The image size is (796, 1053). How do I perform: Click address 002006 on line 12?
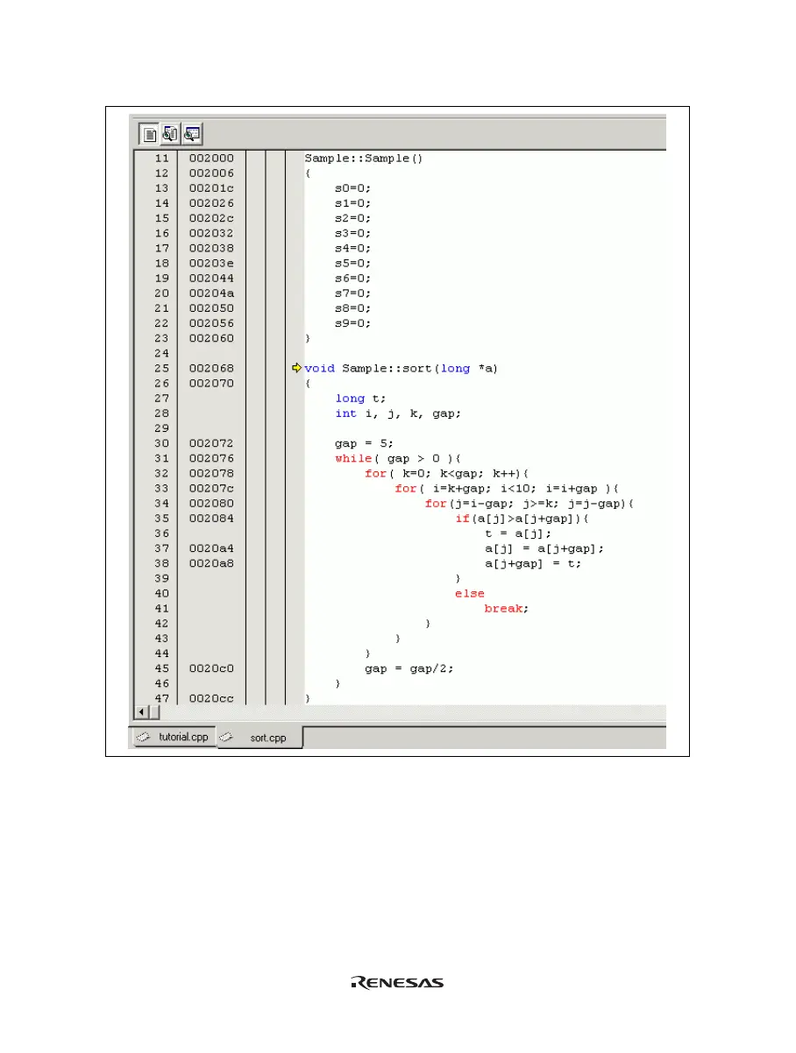pyautogui.click(x=211, y=173)
